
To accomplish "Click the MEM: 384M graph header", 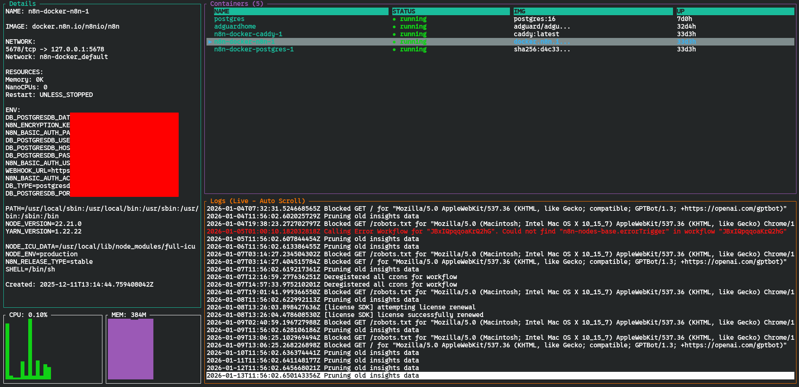I will pos(128,314).
